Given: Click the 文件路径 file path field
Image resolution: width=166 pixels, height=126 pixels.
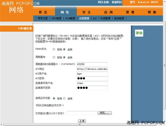Looking at the screenshot, I should click(82, 113).
